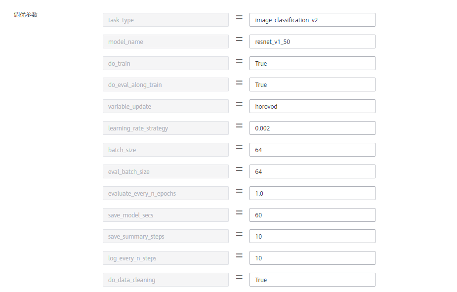
Task: Click the model_name parameter name box
Action: (166, 42)
